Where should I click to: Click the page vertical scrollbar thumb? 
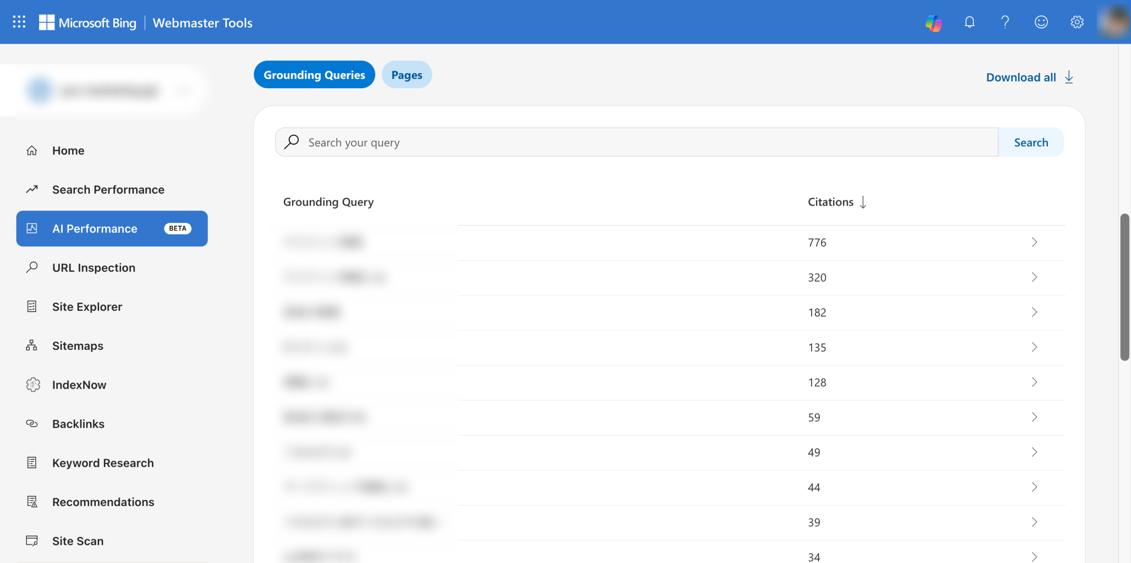coord(1124,287)
